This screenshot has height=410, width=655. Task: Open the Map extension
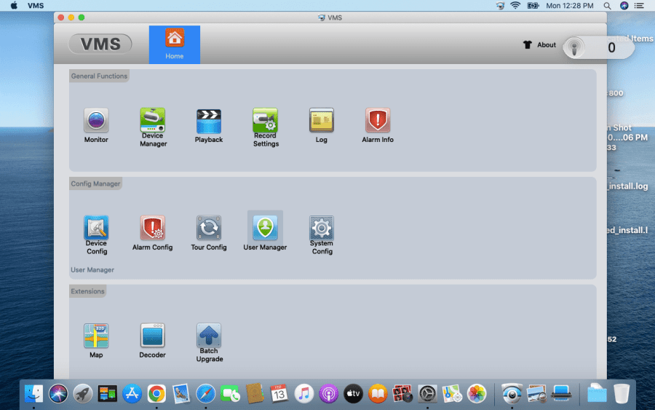coord(96,336)
